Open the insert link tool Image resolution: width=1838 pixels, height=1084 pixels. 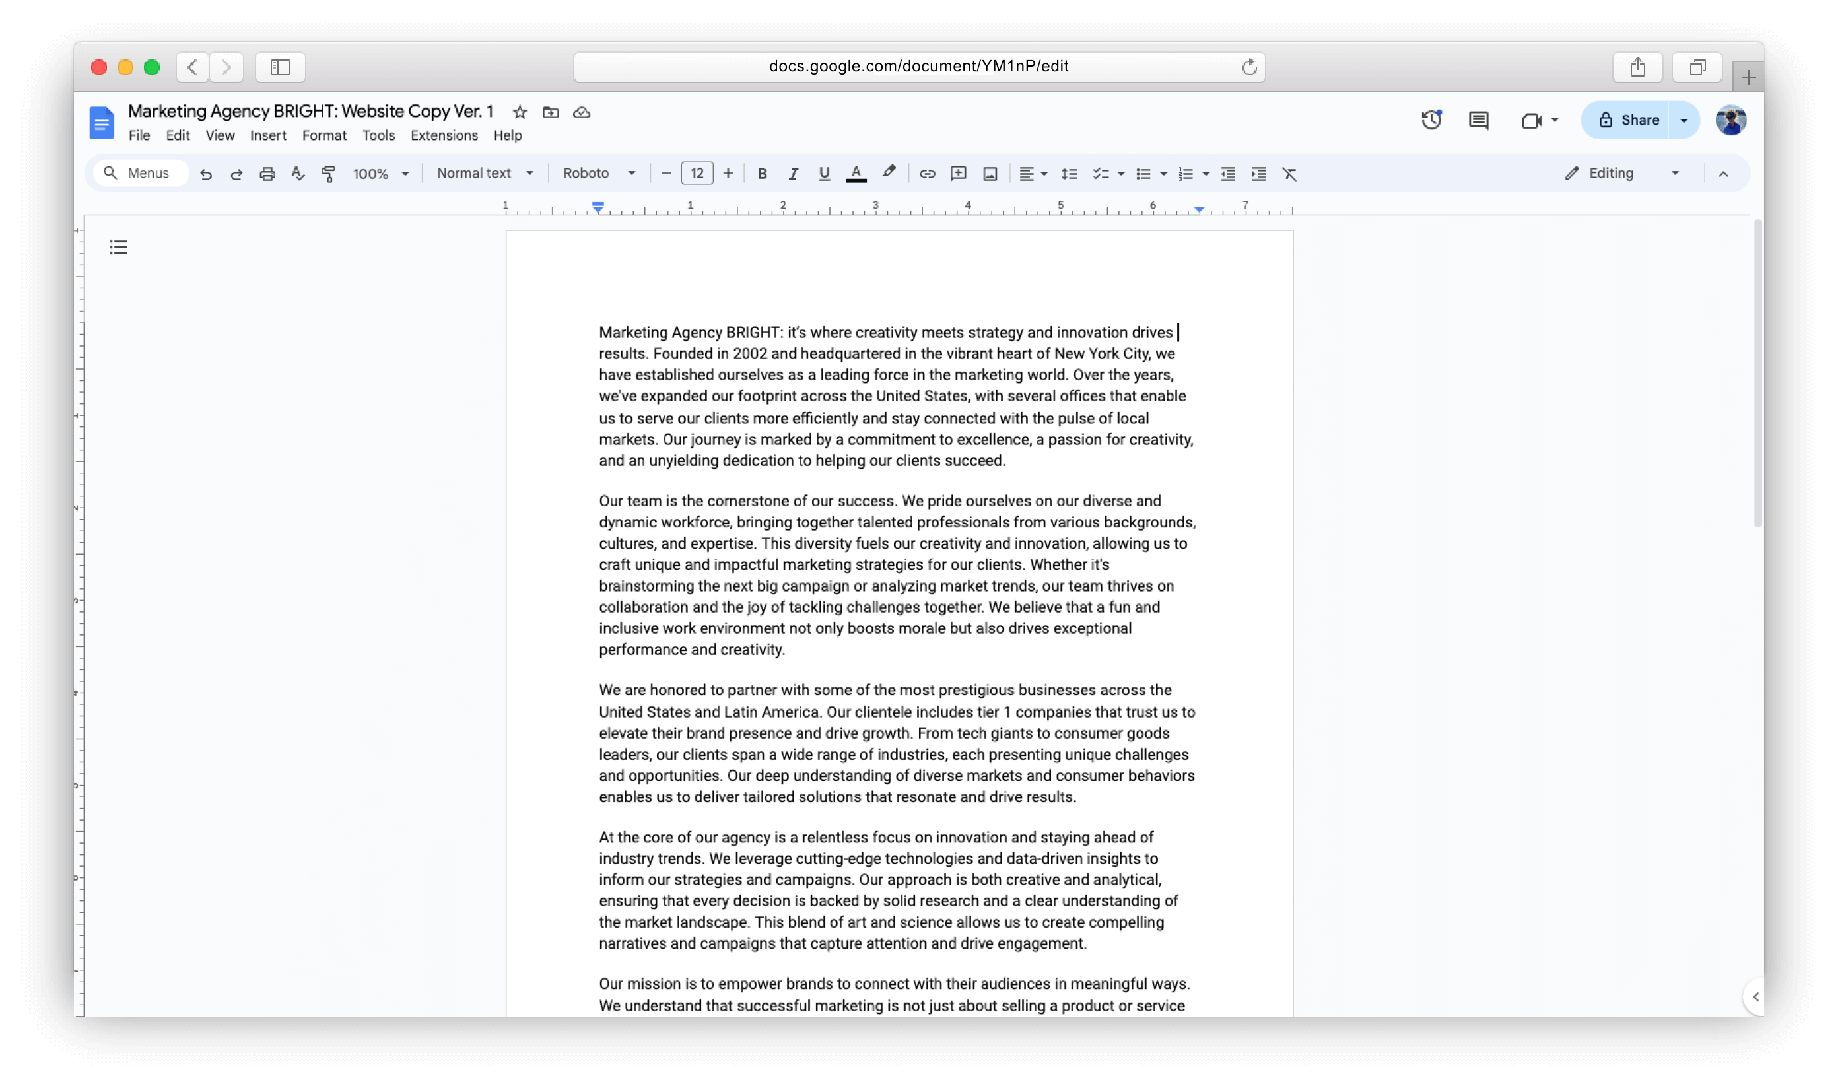(x=926, y=173)
